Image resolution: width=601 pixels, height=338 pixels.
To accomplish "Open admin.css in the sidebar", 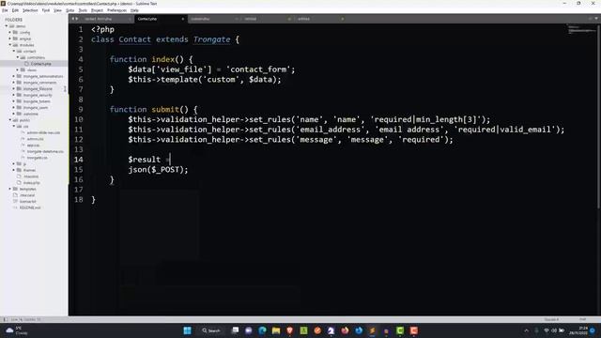I will pyautogui.click(x=36, y=139).
